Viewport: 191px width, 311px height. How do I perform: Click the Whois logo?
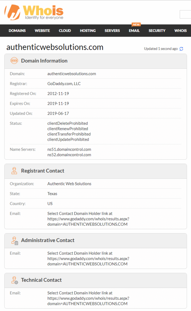[x=34, y=12]
